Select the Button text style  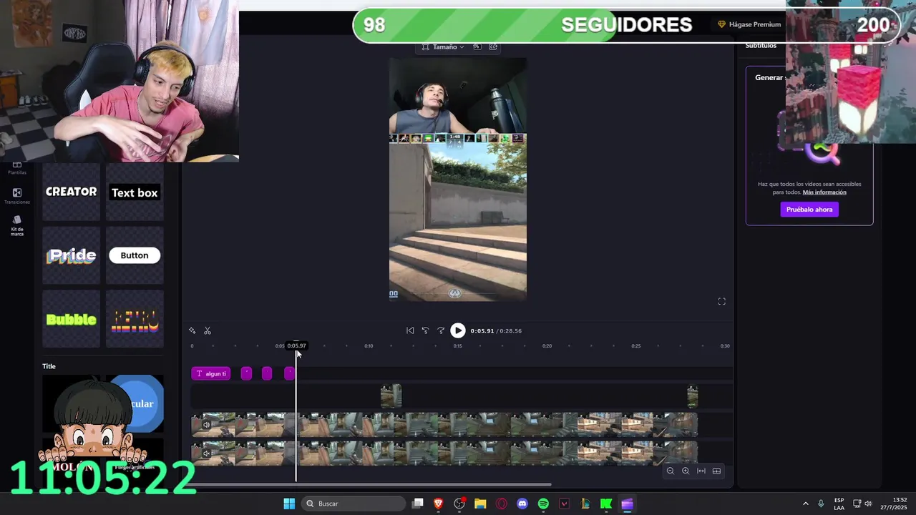[135, 255]
